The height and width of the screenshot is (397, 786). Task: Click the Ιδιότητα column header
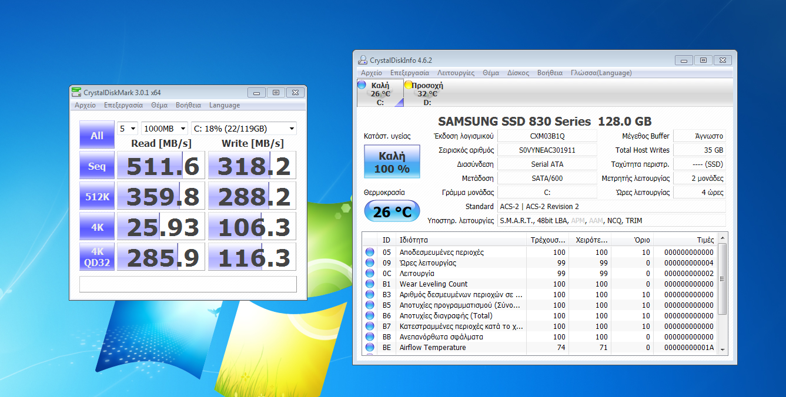[x=461, y=240]
